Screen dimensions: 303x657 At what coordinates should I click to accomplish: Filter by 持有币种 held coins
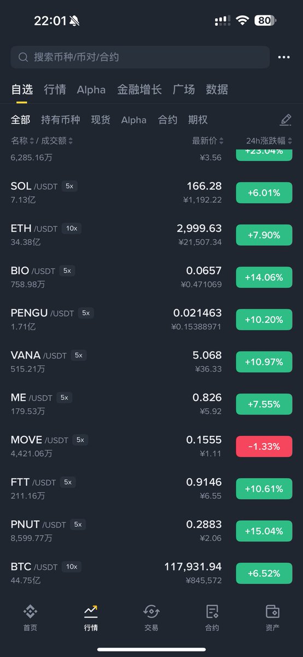pos(61,120)
